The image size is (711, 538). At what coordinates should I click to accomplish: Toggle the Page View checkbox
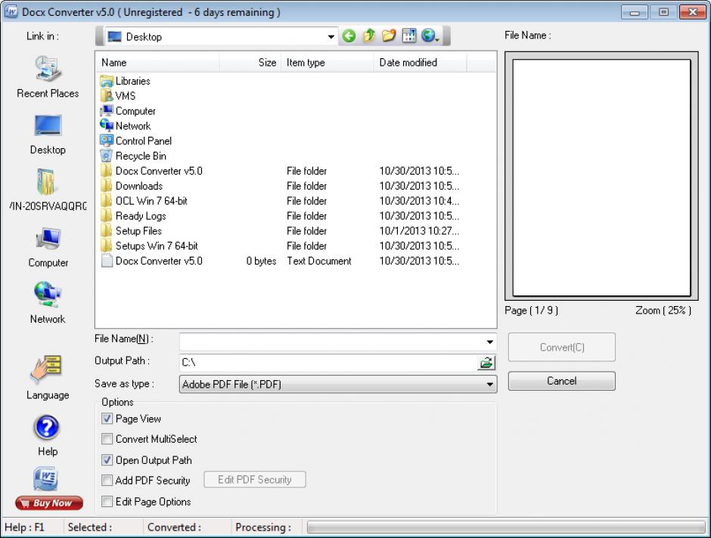click(x=107, y=419)
